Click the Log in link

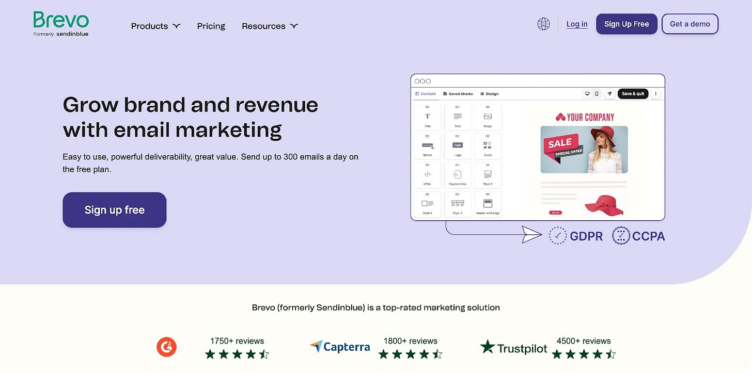tap(577, 24)
